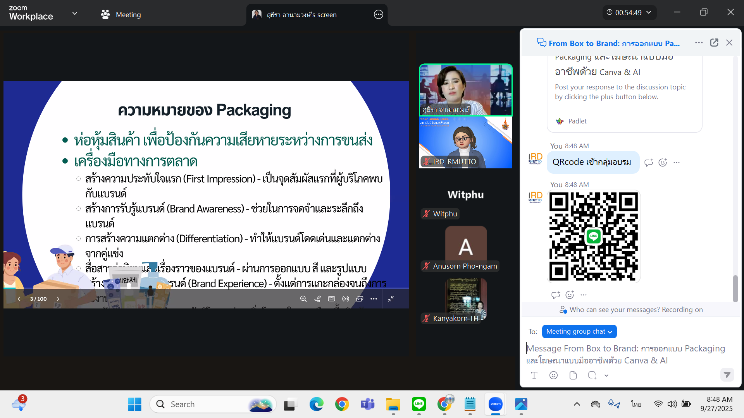Expand the meeting timer dropdown
The height and width of the screenshot is (418, 744).
649,12
